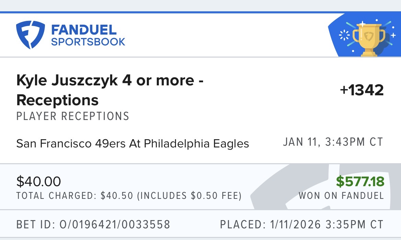Click the total charged fee disclosure text
Viewport: 401px width, 240px height.
[x=129, y=196]
